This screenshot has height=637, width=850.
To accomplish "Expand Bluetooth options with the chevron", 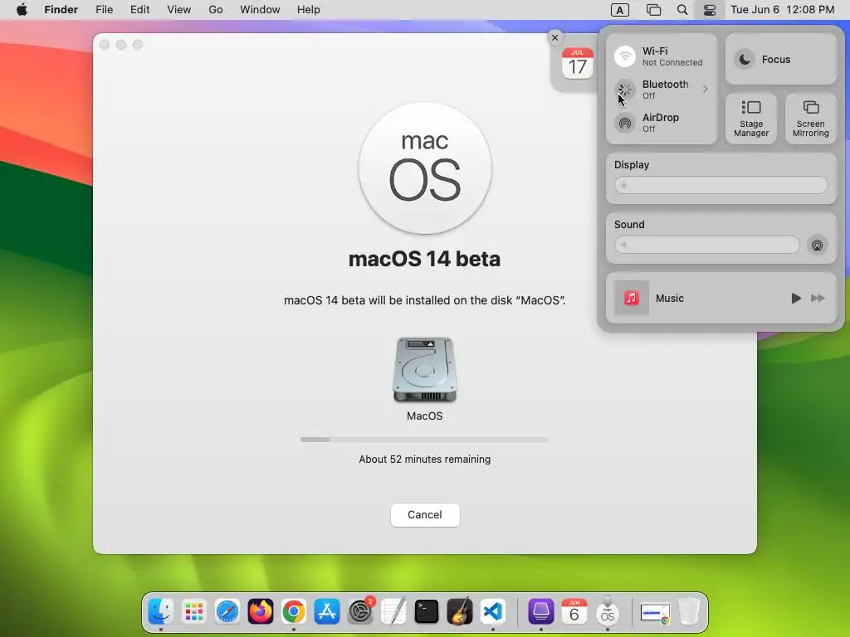I will click(705, 89).
